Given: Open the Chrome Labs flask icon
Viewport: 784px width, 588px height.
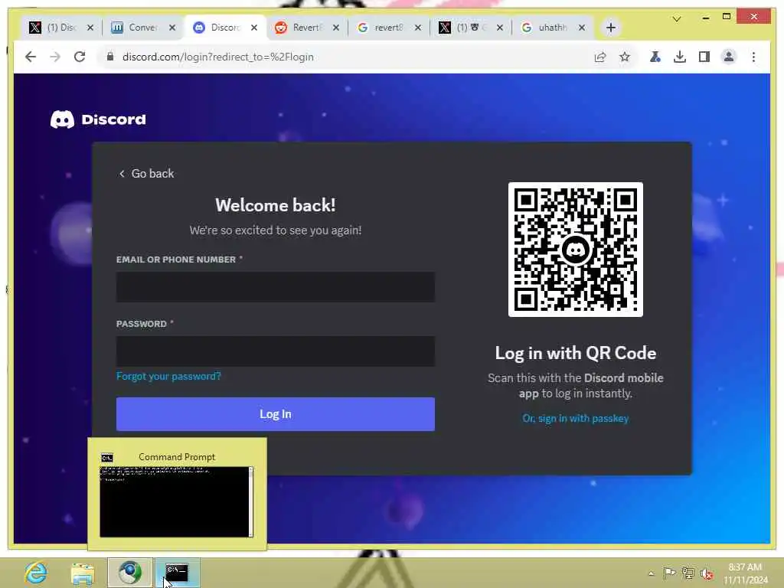Looking at the screenshot, I should (x=655, y=57).
